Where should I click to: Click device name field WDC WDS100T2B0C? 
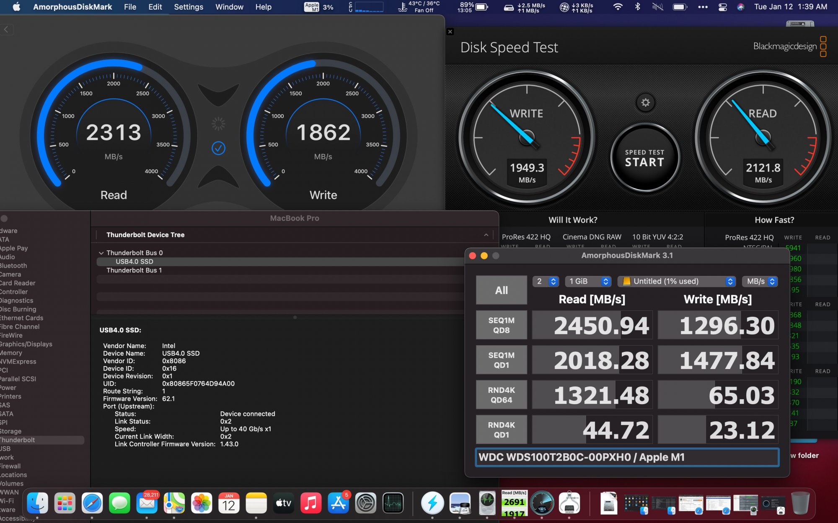point(627,457)
